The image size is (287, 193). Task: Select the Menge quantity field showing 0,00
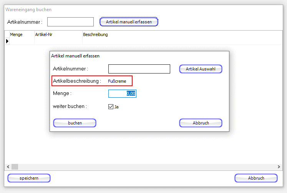click(x=122, y=93)
